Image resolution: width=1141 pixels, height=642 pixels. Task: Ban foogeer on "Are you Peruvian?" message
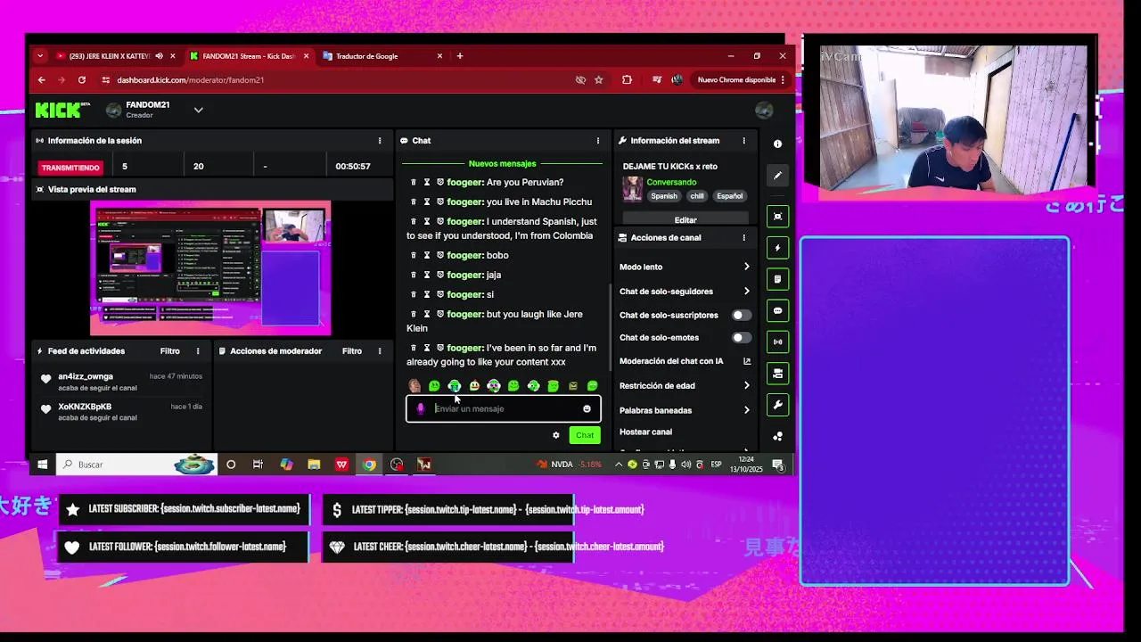click(x=440, y=182)
